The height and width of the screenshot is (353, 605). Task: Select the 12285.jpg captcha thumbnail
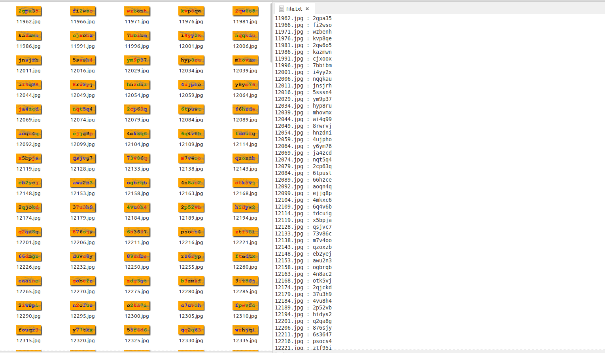click(x=245, y=281)
